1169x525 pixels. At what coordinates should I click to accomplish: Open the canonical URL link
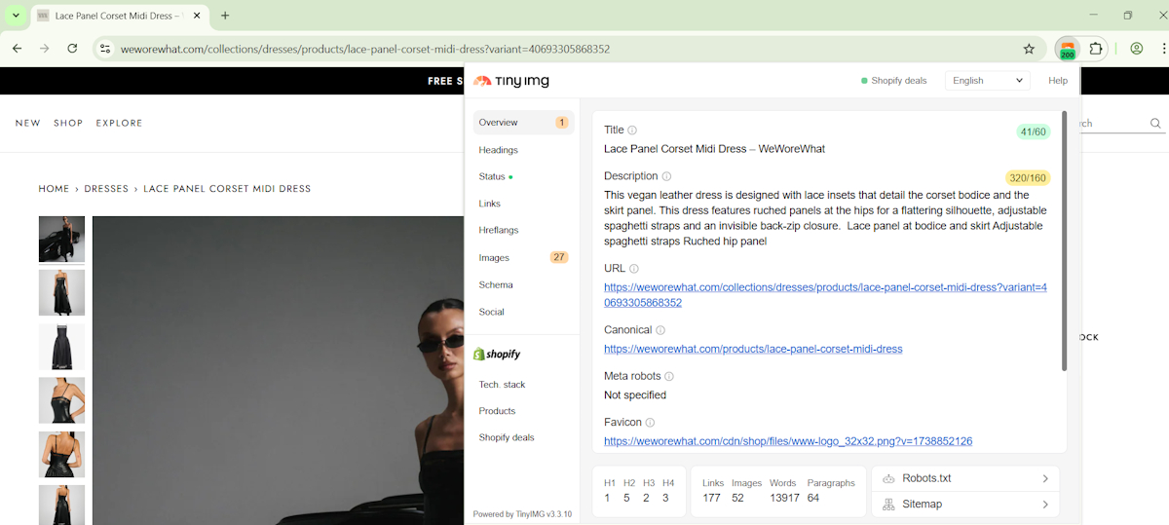coord(753,349)
